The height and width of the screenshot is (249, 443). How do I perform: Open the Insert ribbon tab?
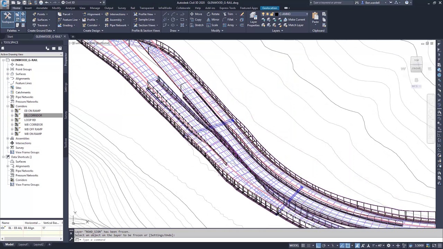[28, 8]
